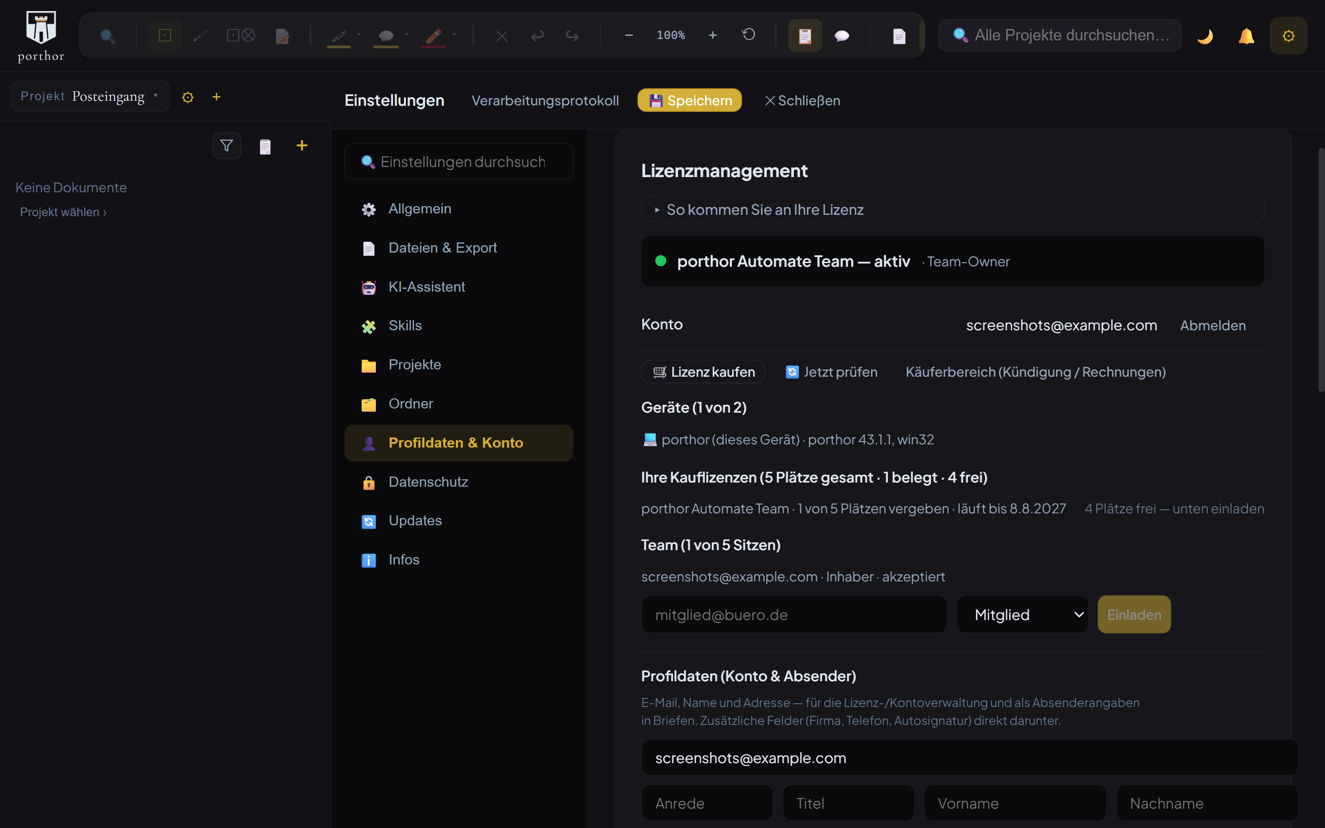Open the document filter funnel
This screenshot has width=1325, height=828.
(x=227, y=146)
